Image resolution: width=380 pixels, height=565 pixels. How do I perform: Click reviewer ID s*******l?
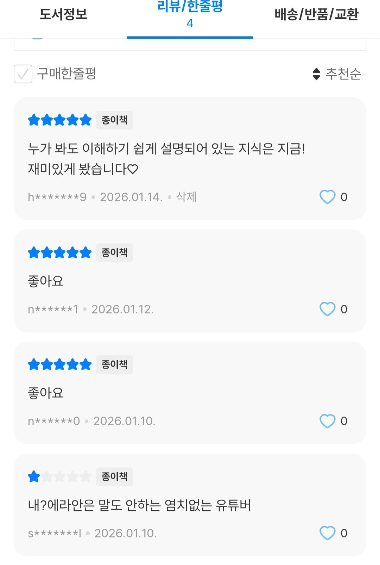tap(55, 533)
